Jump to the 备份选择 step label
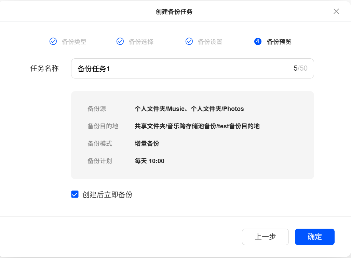This screenshot has width=351, height=258. [141, 42]
